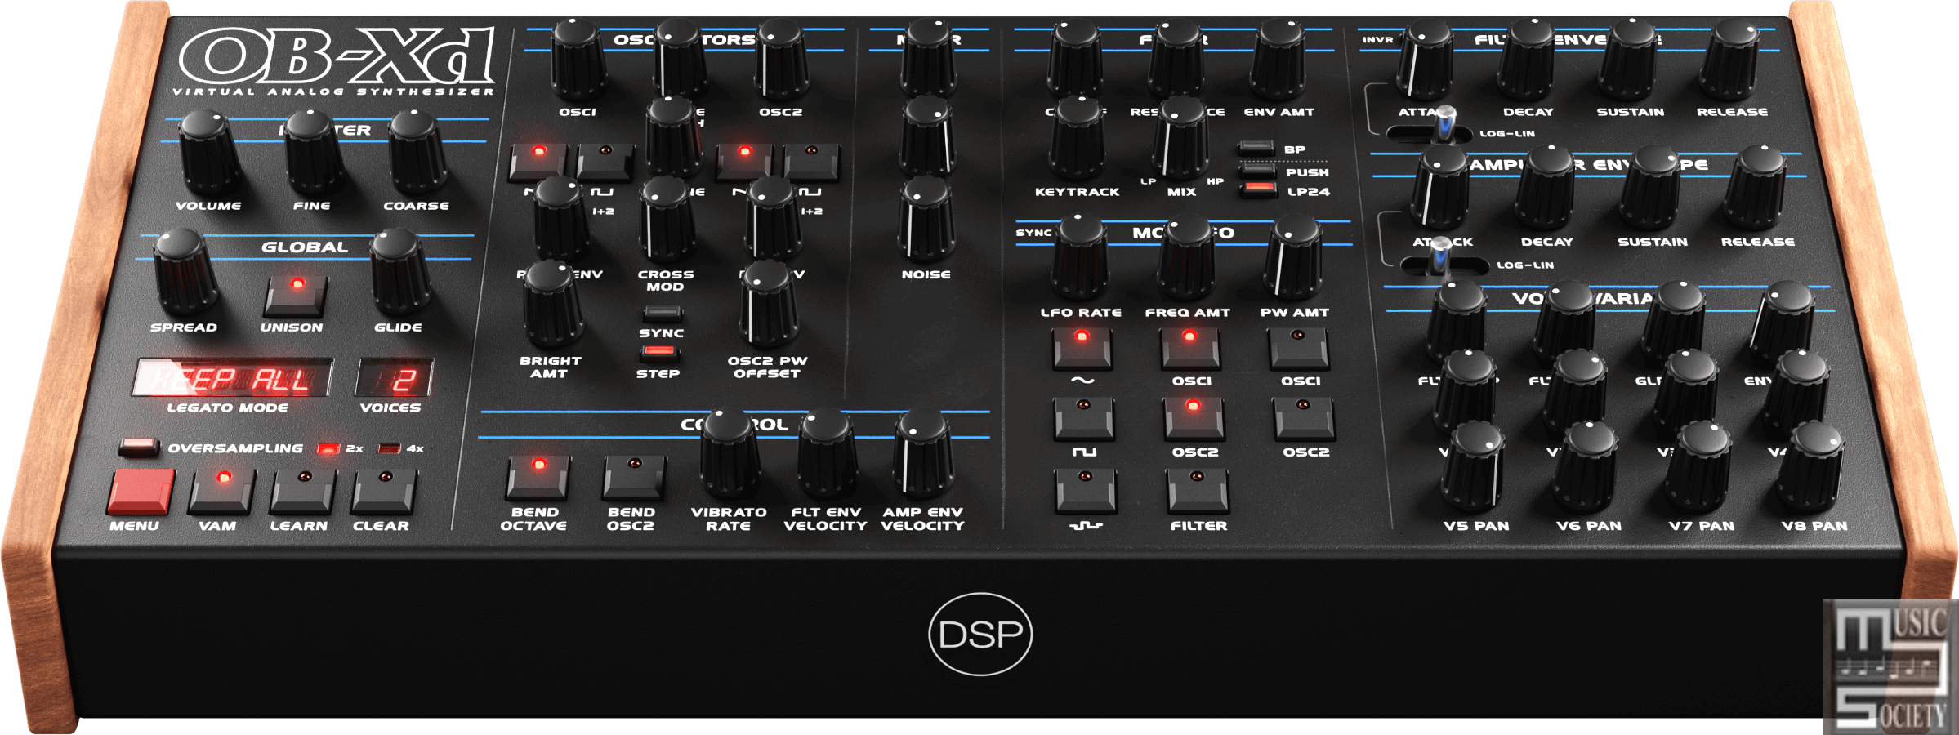Flip the amplifier envelope LOG-LIN switch
The image size is (1959, 735).
point(1439,258)
